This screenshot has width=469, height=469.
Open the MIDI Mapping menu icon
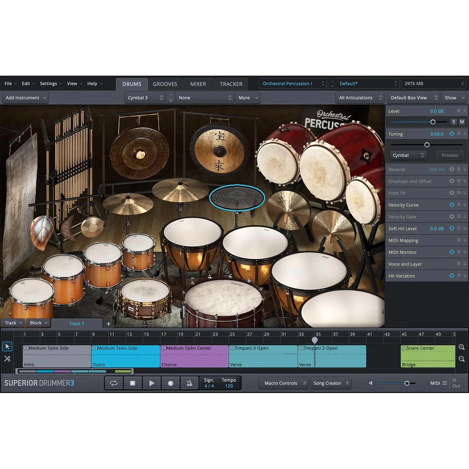click(459, 240)
